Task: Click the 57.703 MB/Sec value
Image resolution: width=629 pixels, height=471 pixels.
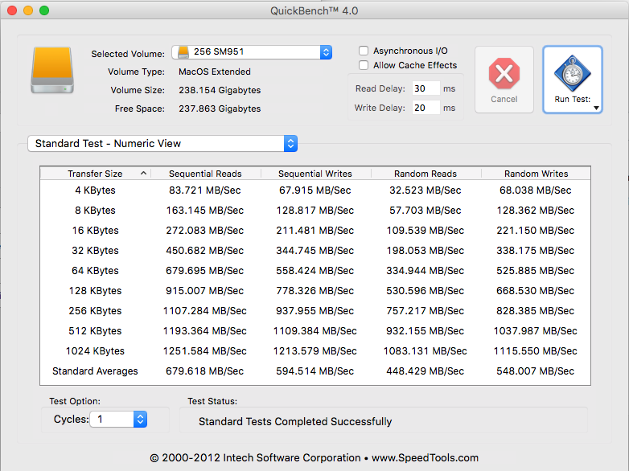Action: point(425,211)
